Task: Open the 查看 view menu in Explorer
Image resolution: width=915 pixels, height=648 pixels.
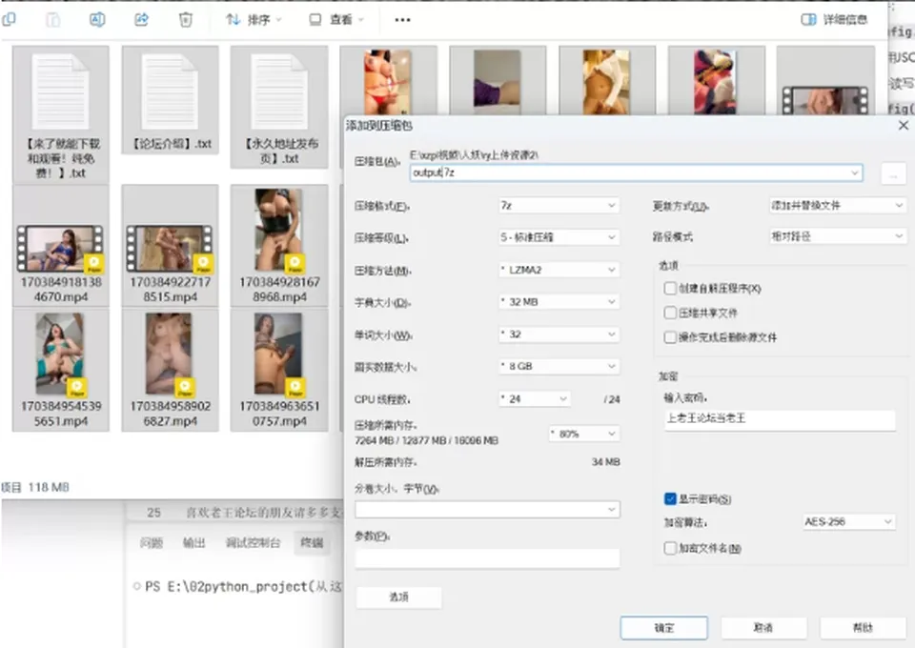Action: pyautogui.click(x=336, y=20)
